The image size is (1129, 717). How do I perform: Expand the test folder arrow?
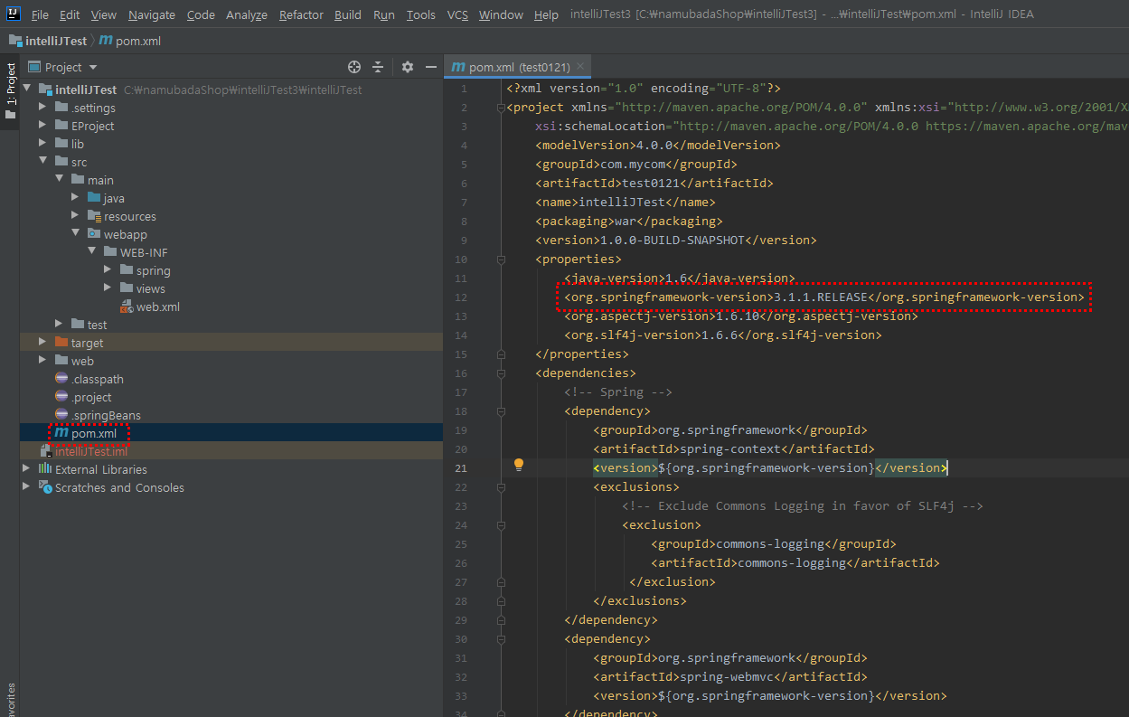[x=60, y=325]
